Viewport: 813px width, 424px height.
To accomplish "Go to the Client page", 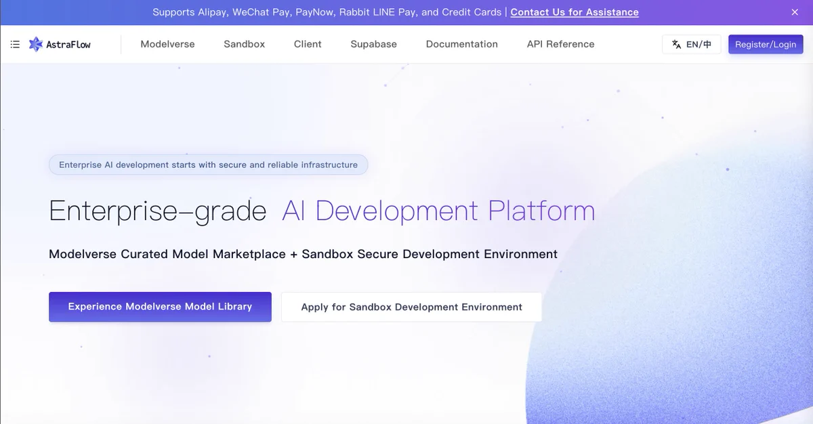I will [x=308, y=44].
